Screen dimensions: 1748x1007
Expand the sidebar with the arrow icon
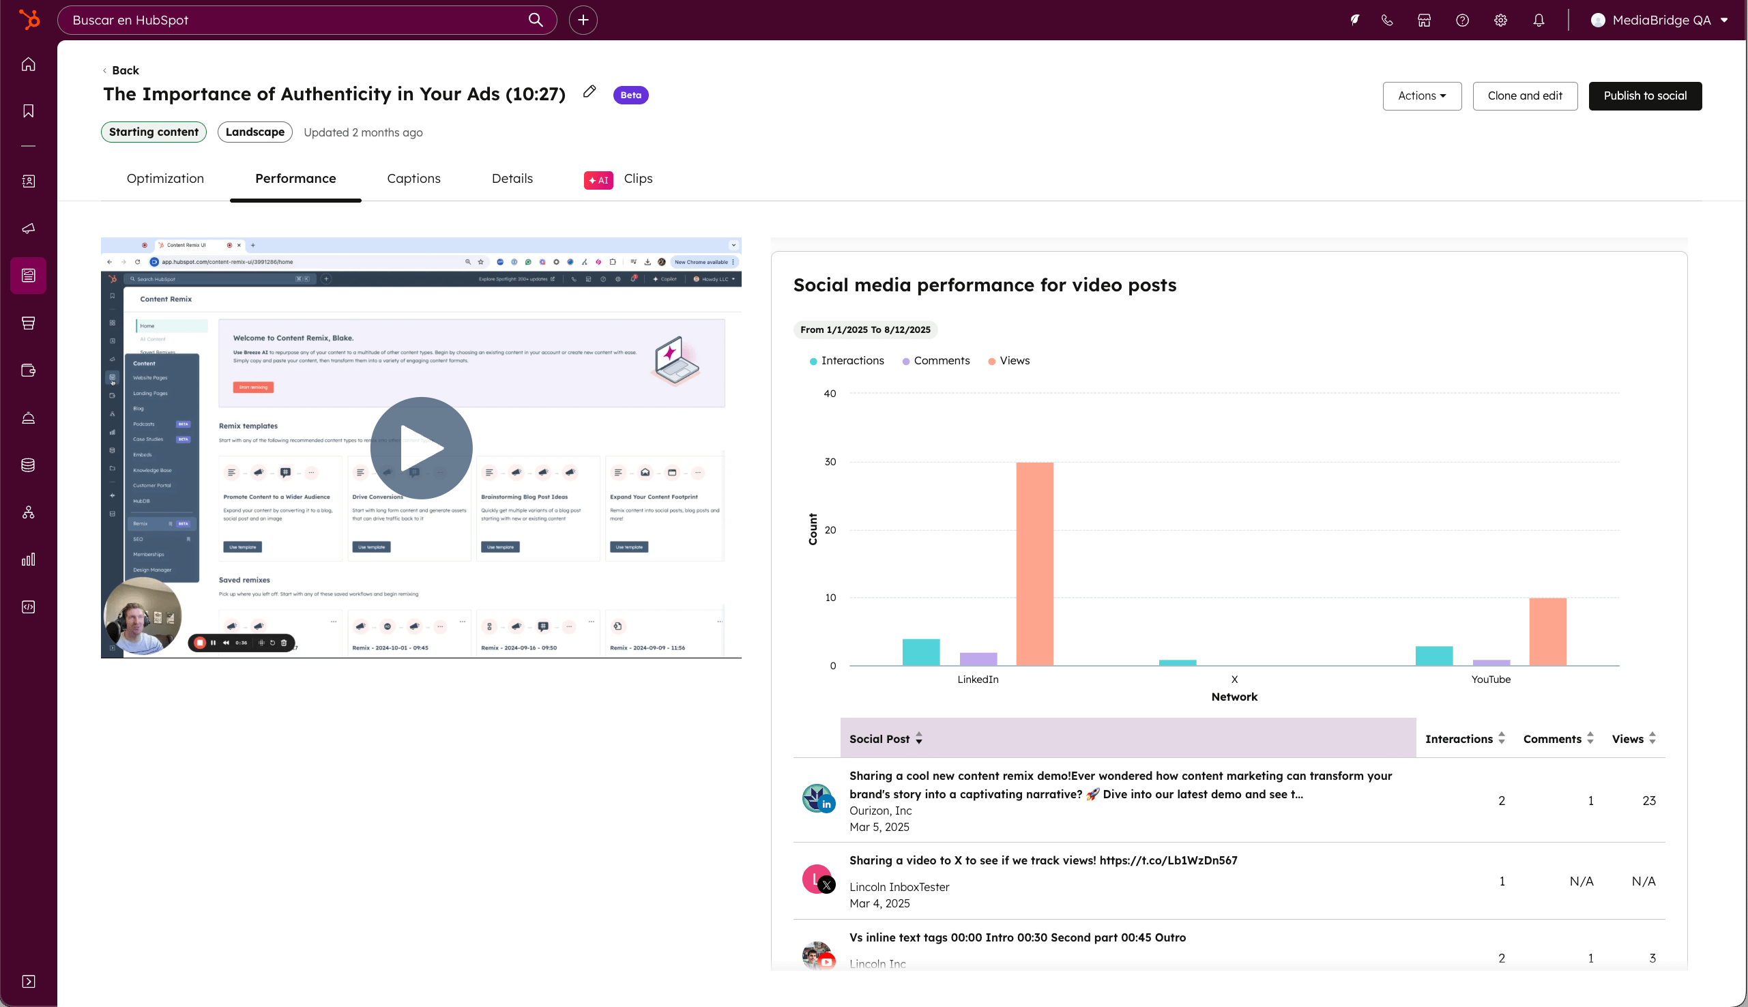click(x=29, y=981)
